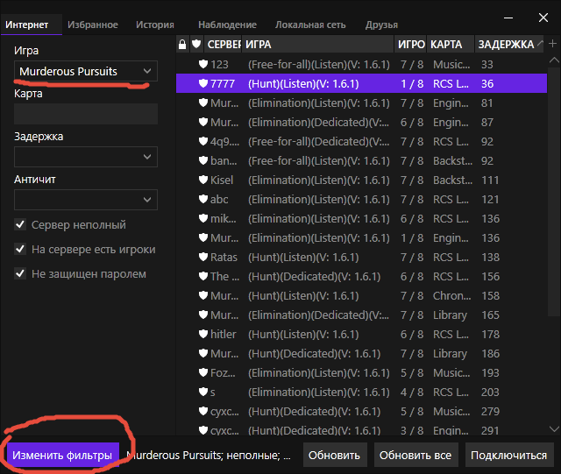Viewport: 561px width, 474px height.
Task: Expand the Задержка latency dropdown
Action: (x=86, y=157)
